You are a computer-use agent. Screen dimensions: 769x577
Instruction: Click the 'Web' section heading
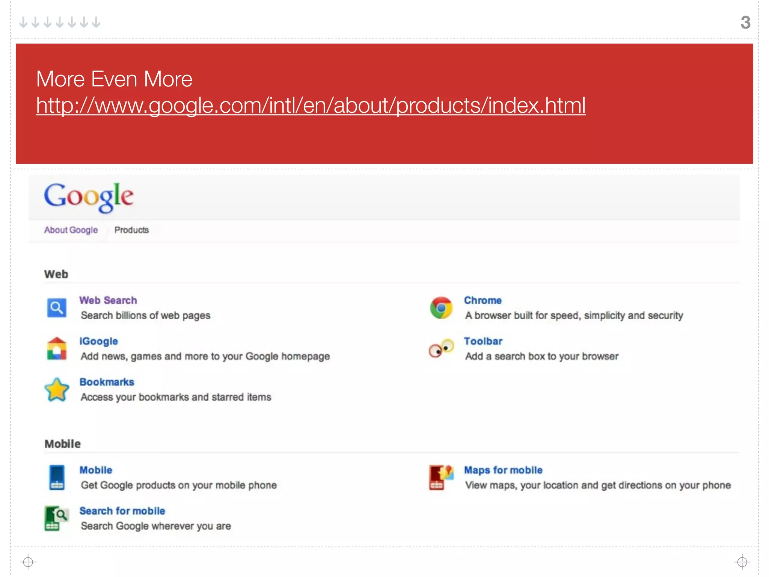[x=56, y=274]
